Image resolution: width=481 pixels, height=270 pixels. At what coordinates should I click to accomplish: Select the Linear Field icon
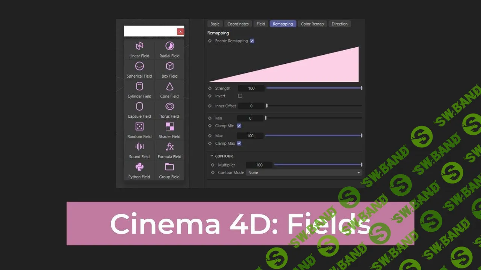pos(139,46)
